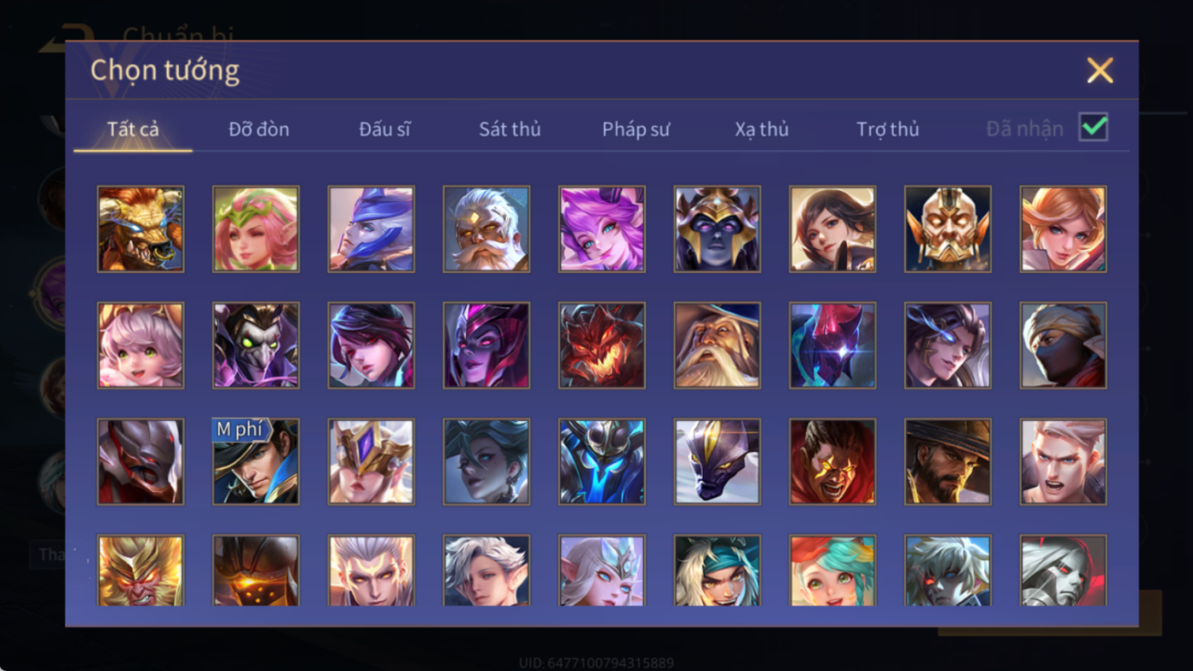View the 'Trợ thủ' tab
The width and height of the screenshot is (1193, 671).
[x=888, y=130]
